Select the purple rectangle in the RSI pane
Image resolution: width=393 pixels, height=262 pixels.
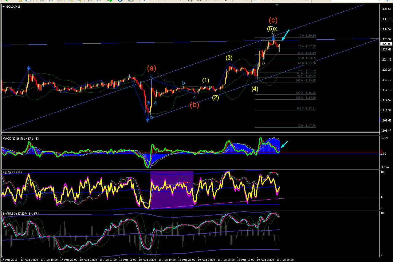(172, 190)
